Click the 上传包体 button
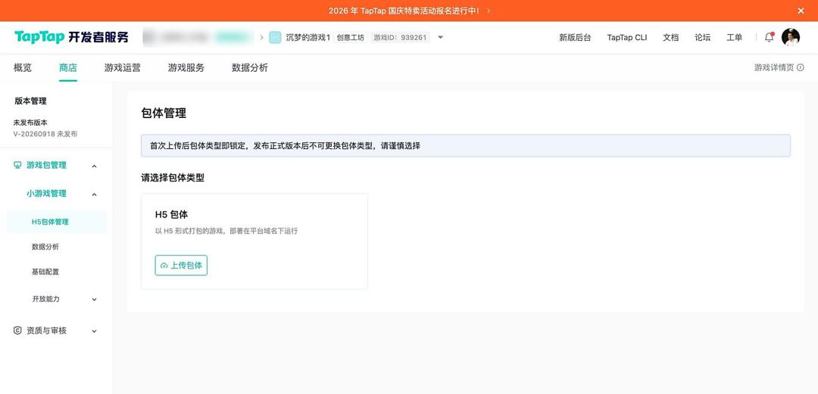Screen dimensions: 818x394 tap(181, 265)
